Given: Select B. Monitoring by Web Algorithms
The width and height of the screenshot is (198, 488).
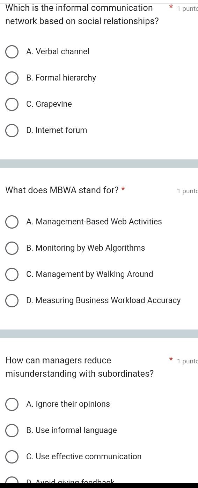Looking at the screenshot, I should point(12,248).
